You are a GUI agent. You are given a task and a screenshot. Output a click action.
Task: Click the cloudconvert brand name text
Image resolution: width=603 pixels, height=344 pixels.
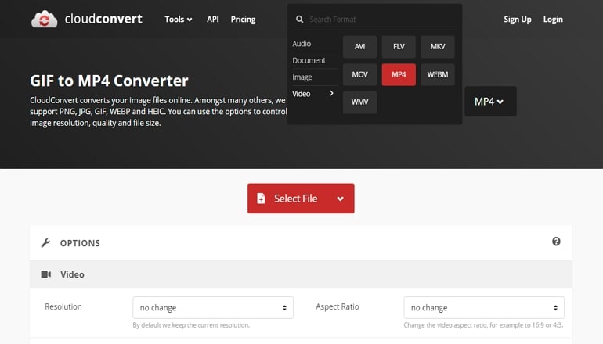[x=103, y=19]
